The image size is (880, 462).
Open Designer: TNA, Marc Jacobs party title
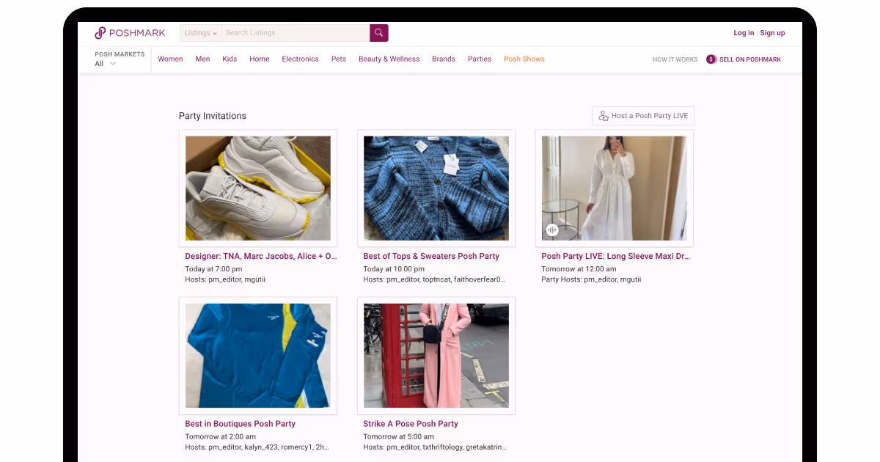[261, 257]
